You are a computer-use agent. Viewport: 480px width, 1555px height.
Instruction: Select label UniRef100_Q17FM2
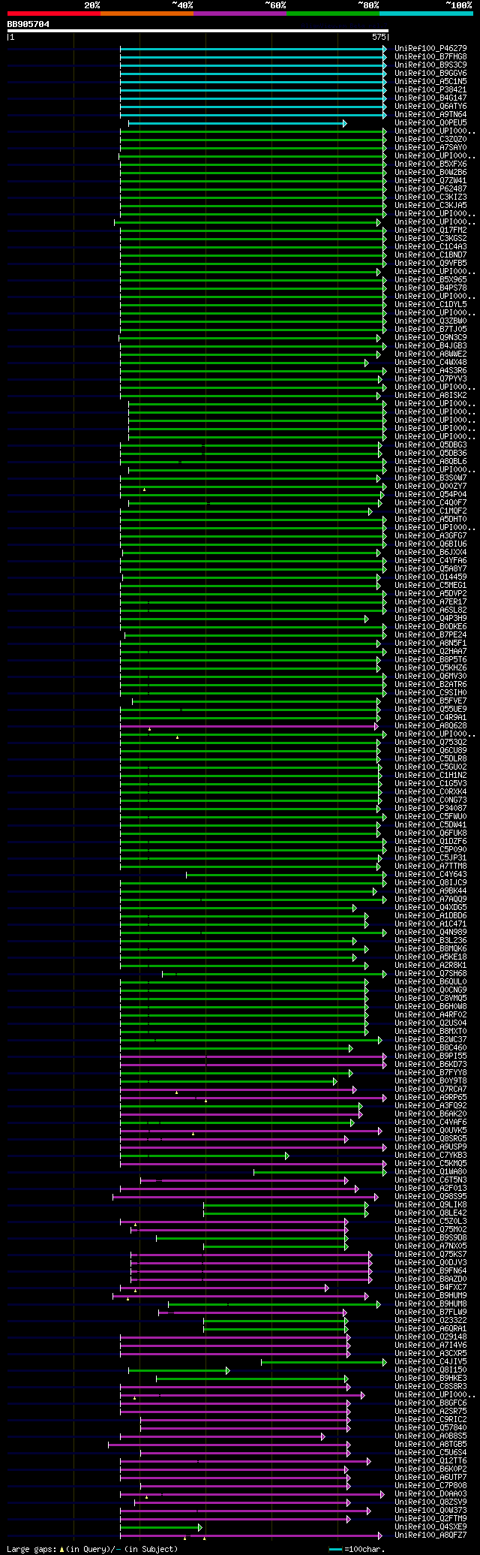pos(430,231)
